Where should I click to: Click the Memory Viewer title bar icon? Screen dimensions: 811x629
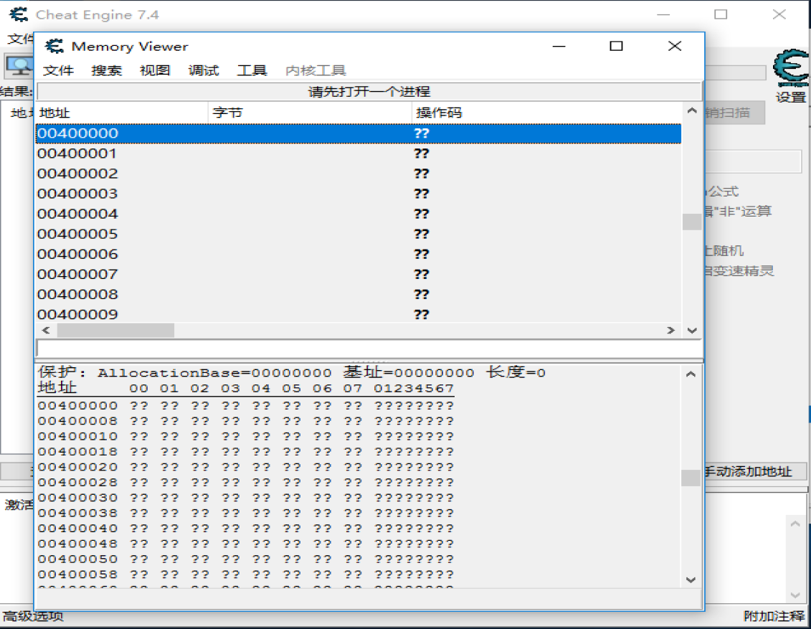(x=54, y=46)
